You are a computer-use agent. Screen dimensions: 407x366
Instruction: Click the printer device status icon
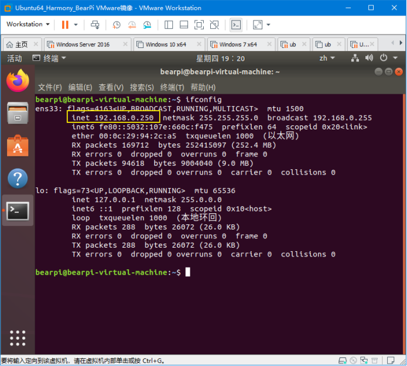[375, 360]
